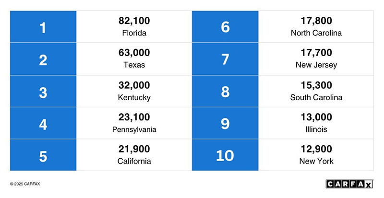Select the Pennsylvania 23,100 entry
Image resolution: width=384 pixels, height=198 pixels.
pos(134,123)
